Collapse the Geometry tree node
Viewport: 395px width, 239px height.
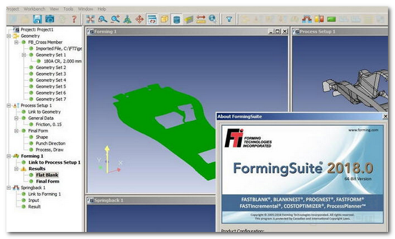point(8,36)
